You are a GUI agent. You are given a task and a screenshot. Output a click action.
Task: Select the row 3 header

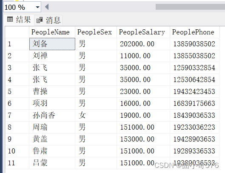point(17,68)
